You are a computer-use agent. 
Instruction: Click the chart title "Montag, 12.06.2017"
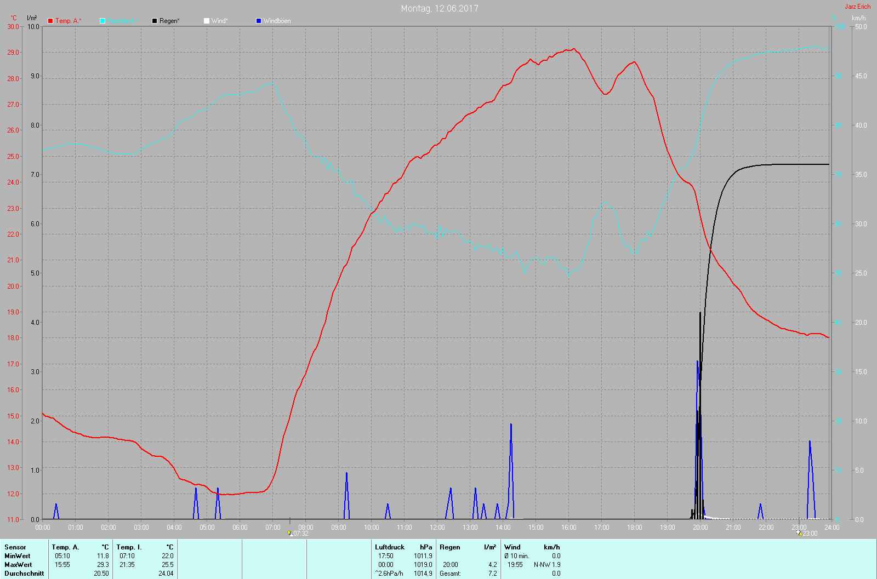tap(440, 8)
